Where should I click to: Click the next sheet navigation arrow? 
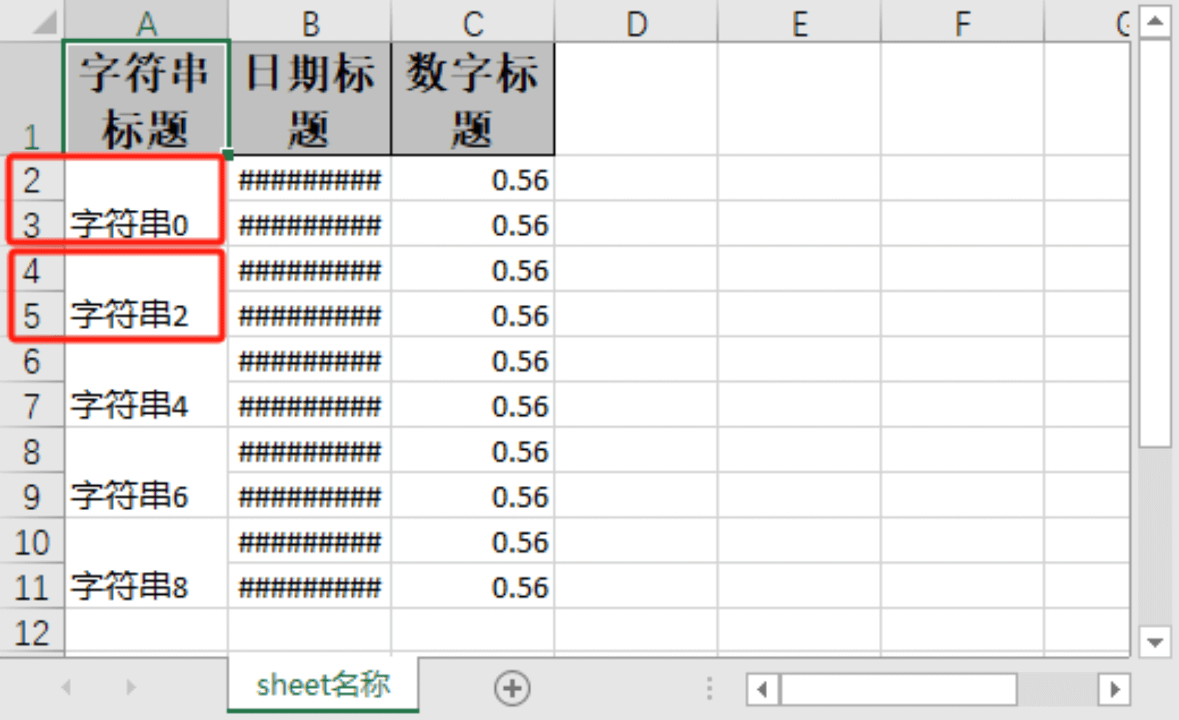[x=130, y=688]
